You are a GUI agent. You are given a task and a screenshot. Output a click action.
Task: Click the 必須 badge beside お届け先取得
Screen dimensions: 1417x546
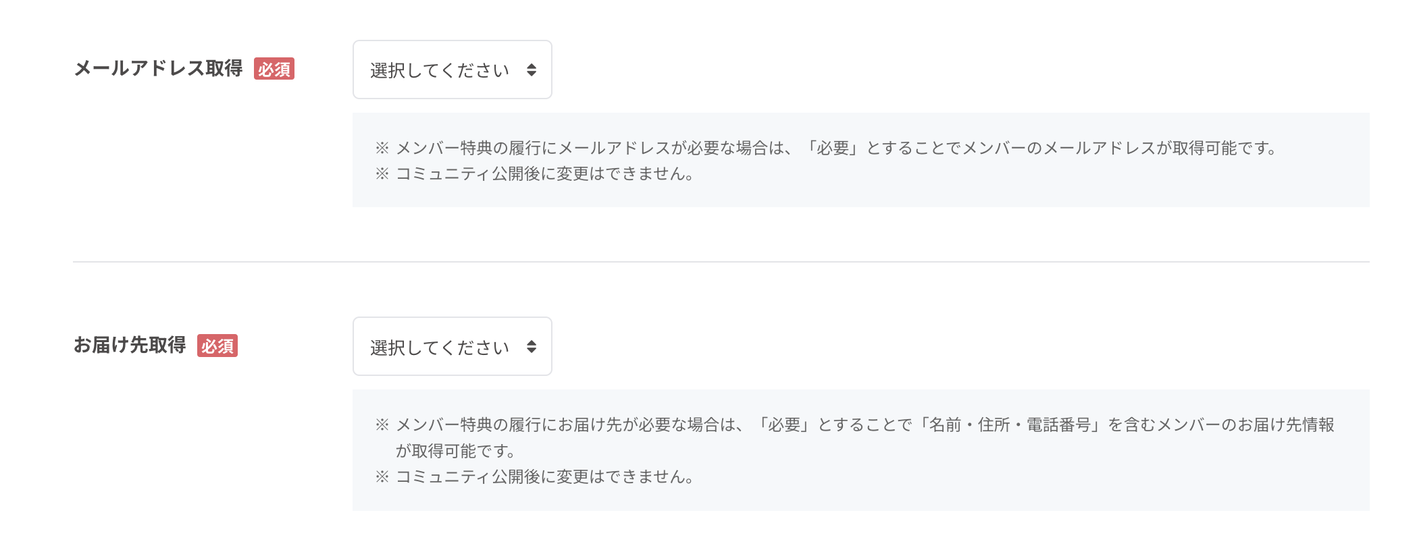pyautogui.click(x=217, y=346)
